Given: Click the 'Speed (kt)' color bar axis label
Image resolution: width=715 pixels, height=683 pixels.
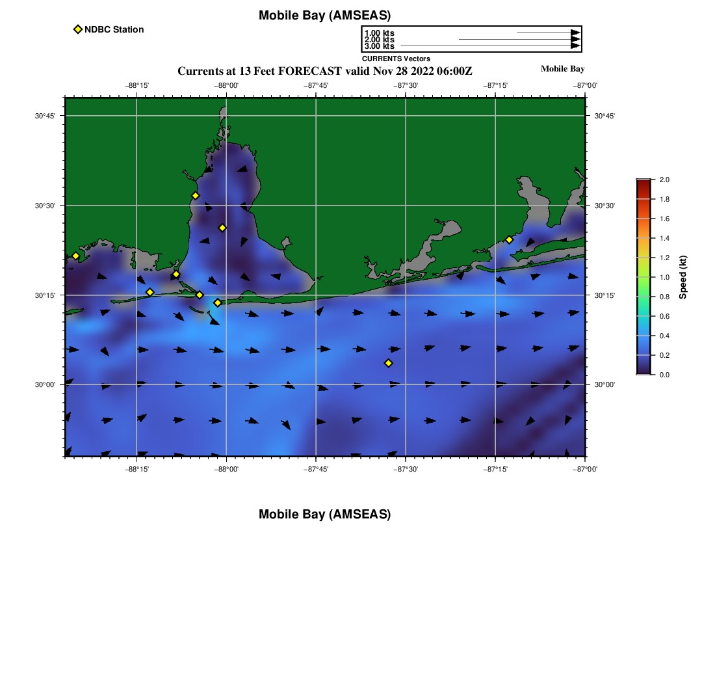Looking at the screenshot, I should (x=682, y=278).
